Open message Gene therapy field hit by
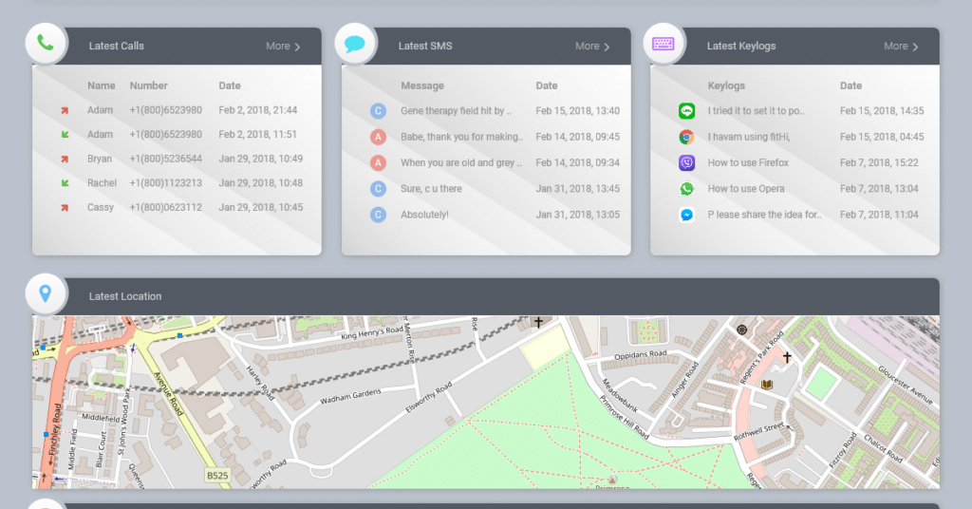Viewport: 972px width, 509px height. coord(456,111)
